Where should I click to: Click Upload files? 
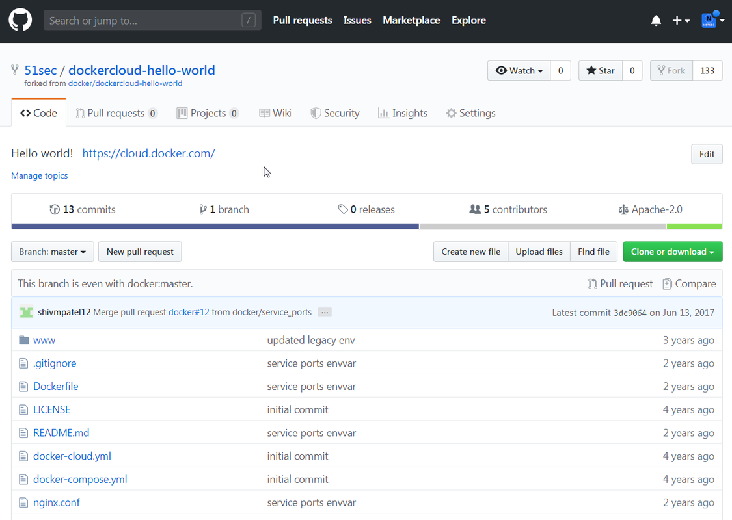click(539, 252)
